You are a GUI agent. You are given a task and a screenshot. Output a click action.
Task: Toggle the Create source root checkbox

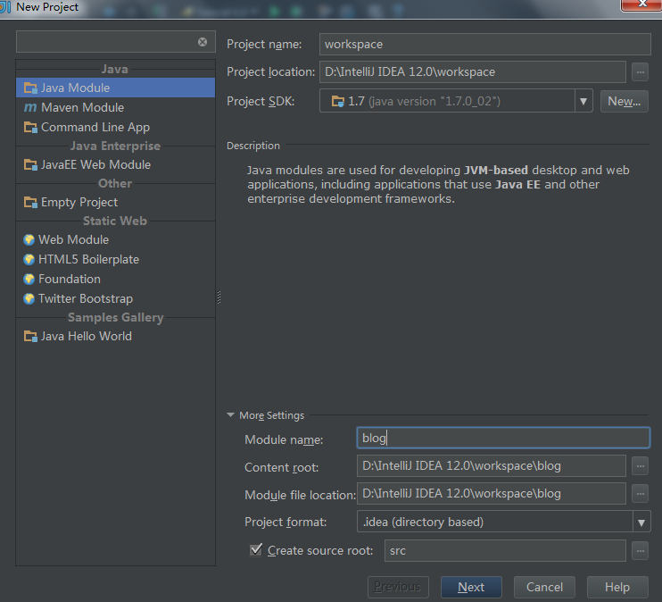click(x=256, y=550)
